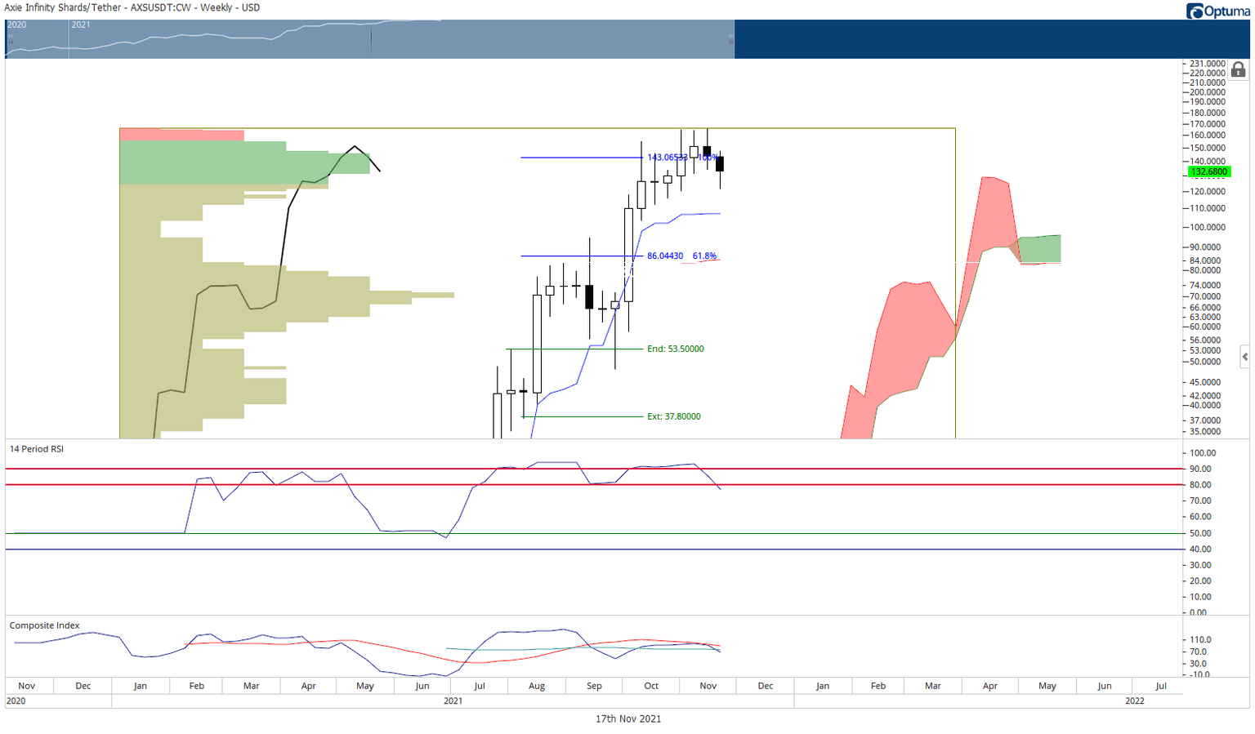Select the chart title AXSUSDT:CW Weekly text
1255x734 pixels.
pyautogui.click(x=132, y=7)
